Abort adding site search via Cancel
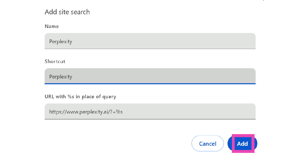Viewport: 301px width, 157px height. [x=207, y=144]
